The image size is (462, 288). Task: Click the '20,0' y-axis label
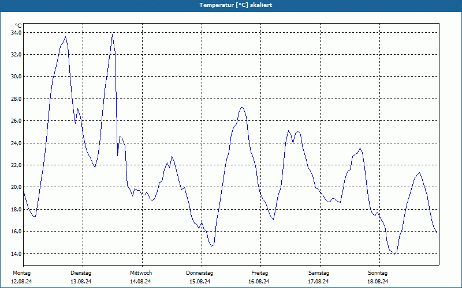point(17,187)
